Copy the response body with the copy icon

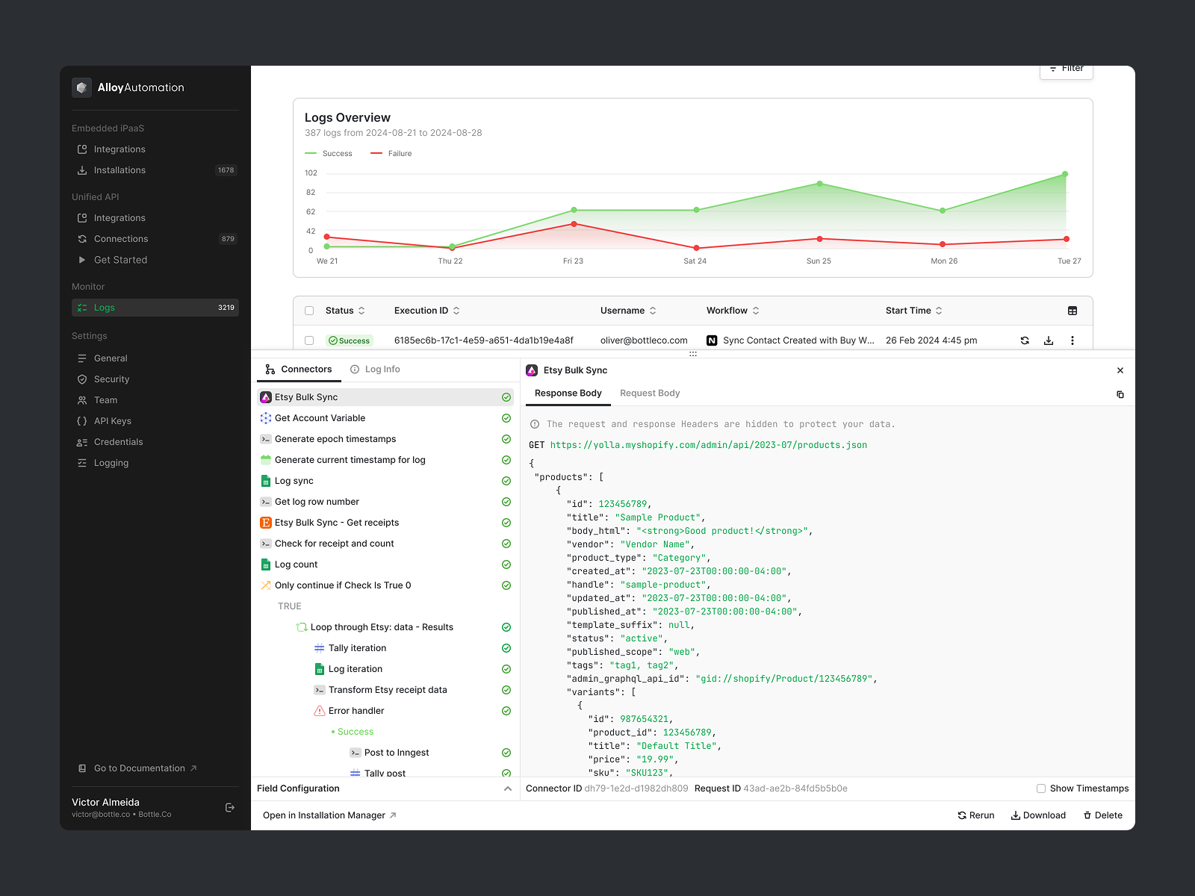pyautogui.click(x=1120, y=394)
